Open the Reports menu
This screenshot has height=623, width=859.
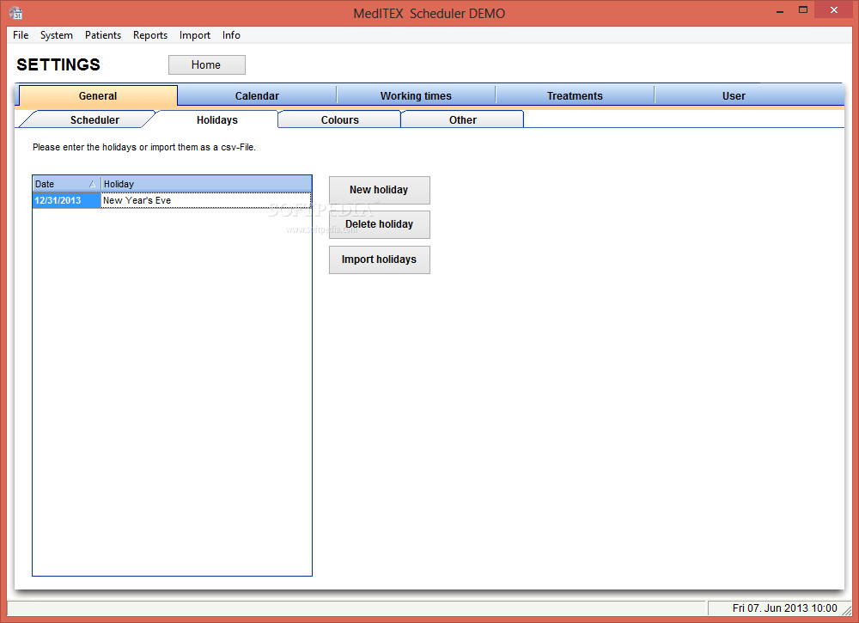[150, 35]
